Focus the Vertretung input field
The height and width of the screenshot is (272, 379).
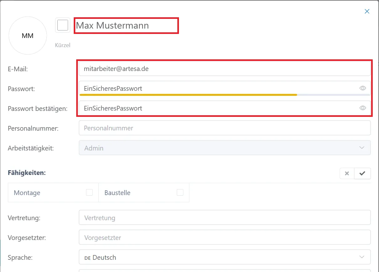224,218
